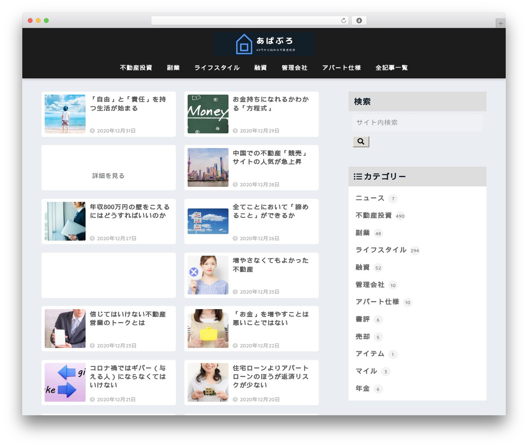Click the give-and-take arrows thumbnail
Screen dimensions: 528x447
click(x=65, y=382)
